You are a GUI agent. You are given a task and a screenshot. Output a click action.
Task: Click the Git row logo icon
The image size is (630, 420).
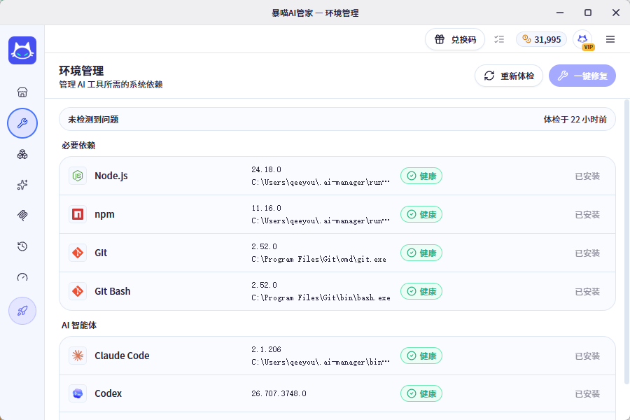(x=78, y=253)
